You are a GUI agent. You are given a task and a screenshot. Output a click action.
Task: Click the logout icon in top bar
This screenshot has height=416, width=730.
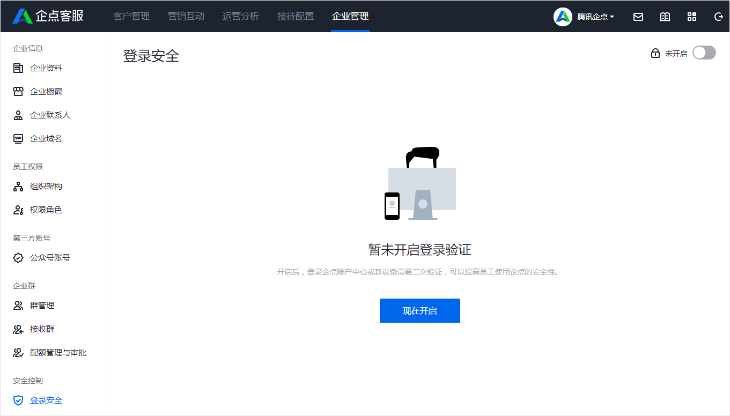pyautogui.click(x=719, y=17)
